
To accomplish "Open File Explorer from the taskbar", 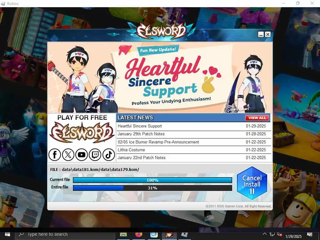I will [x=123, y=235].
